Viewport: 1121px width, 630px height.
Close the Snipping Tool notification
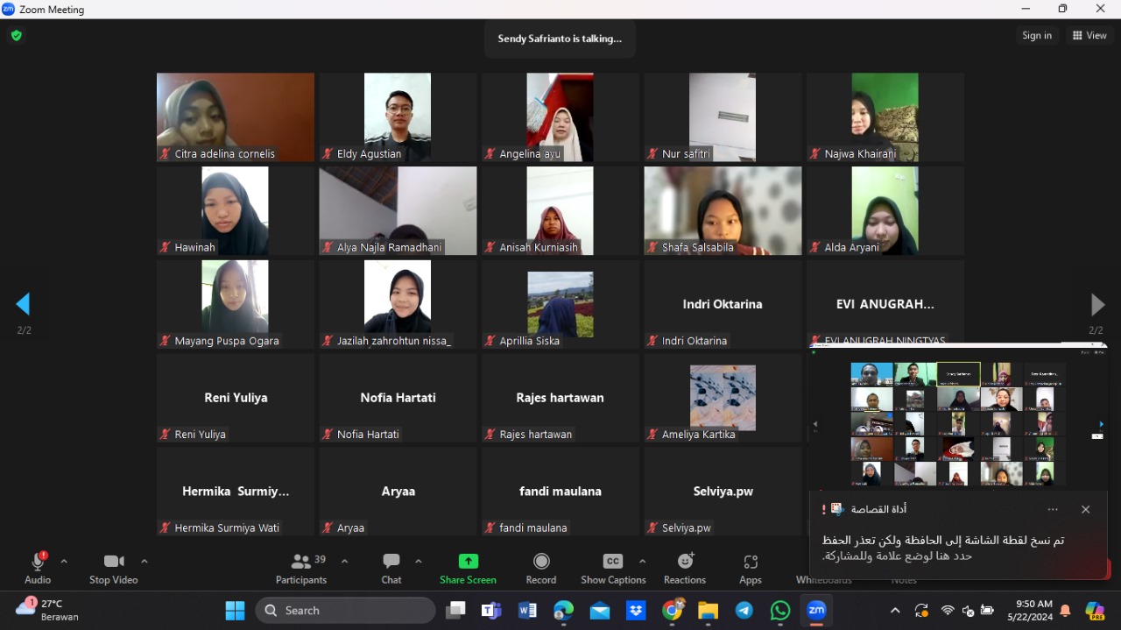1085,509
